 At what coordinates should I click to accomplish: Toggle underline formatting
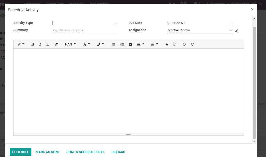[48, 44]
